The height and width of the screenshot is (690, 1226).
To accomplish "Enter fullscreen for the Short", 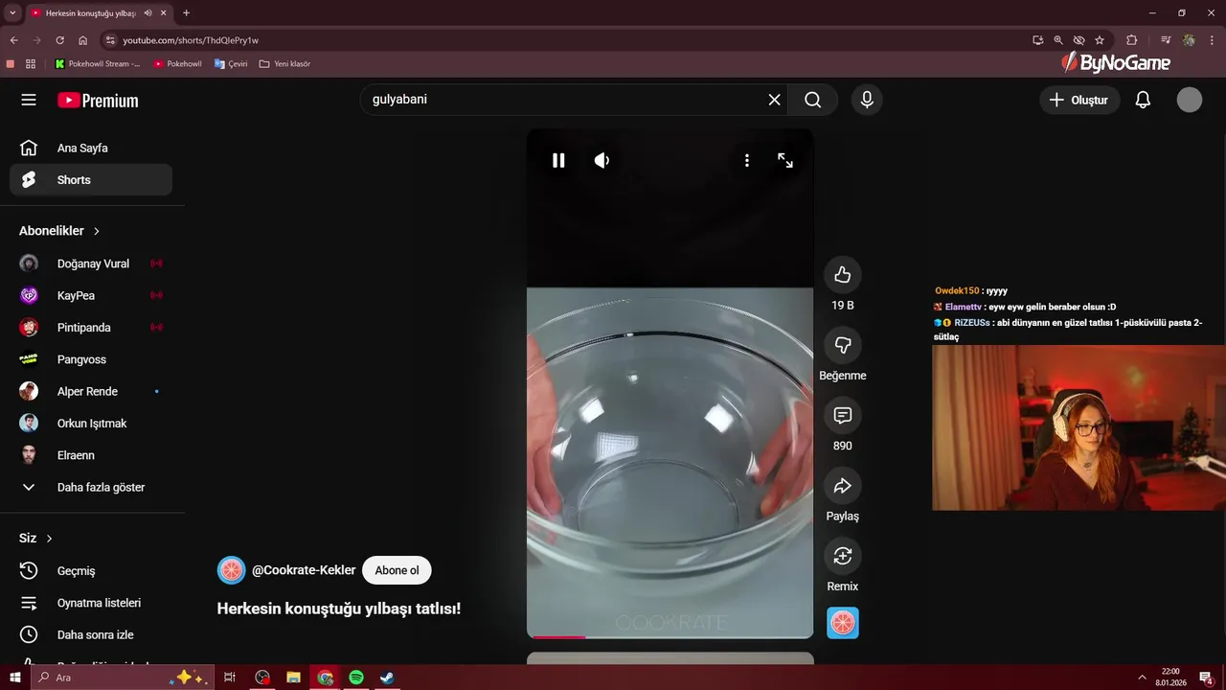I will [785, 160].
